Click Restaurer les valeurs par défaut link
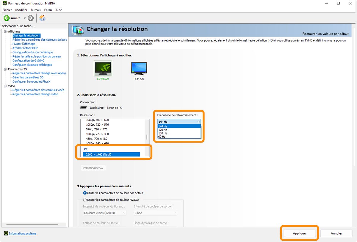Screen dimensions: 357x242 pos(325,34)
